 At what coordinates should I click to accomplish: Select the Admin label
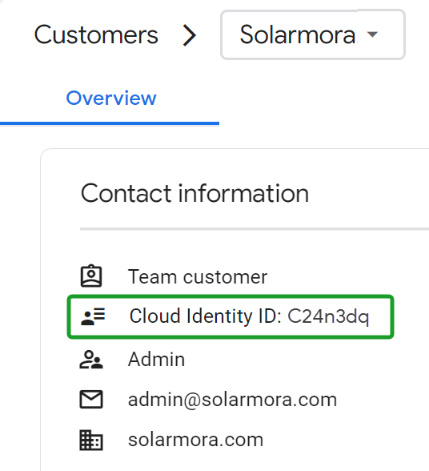(x=156, y=359)
